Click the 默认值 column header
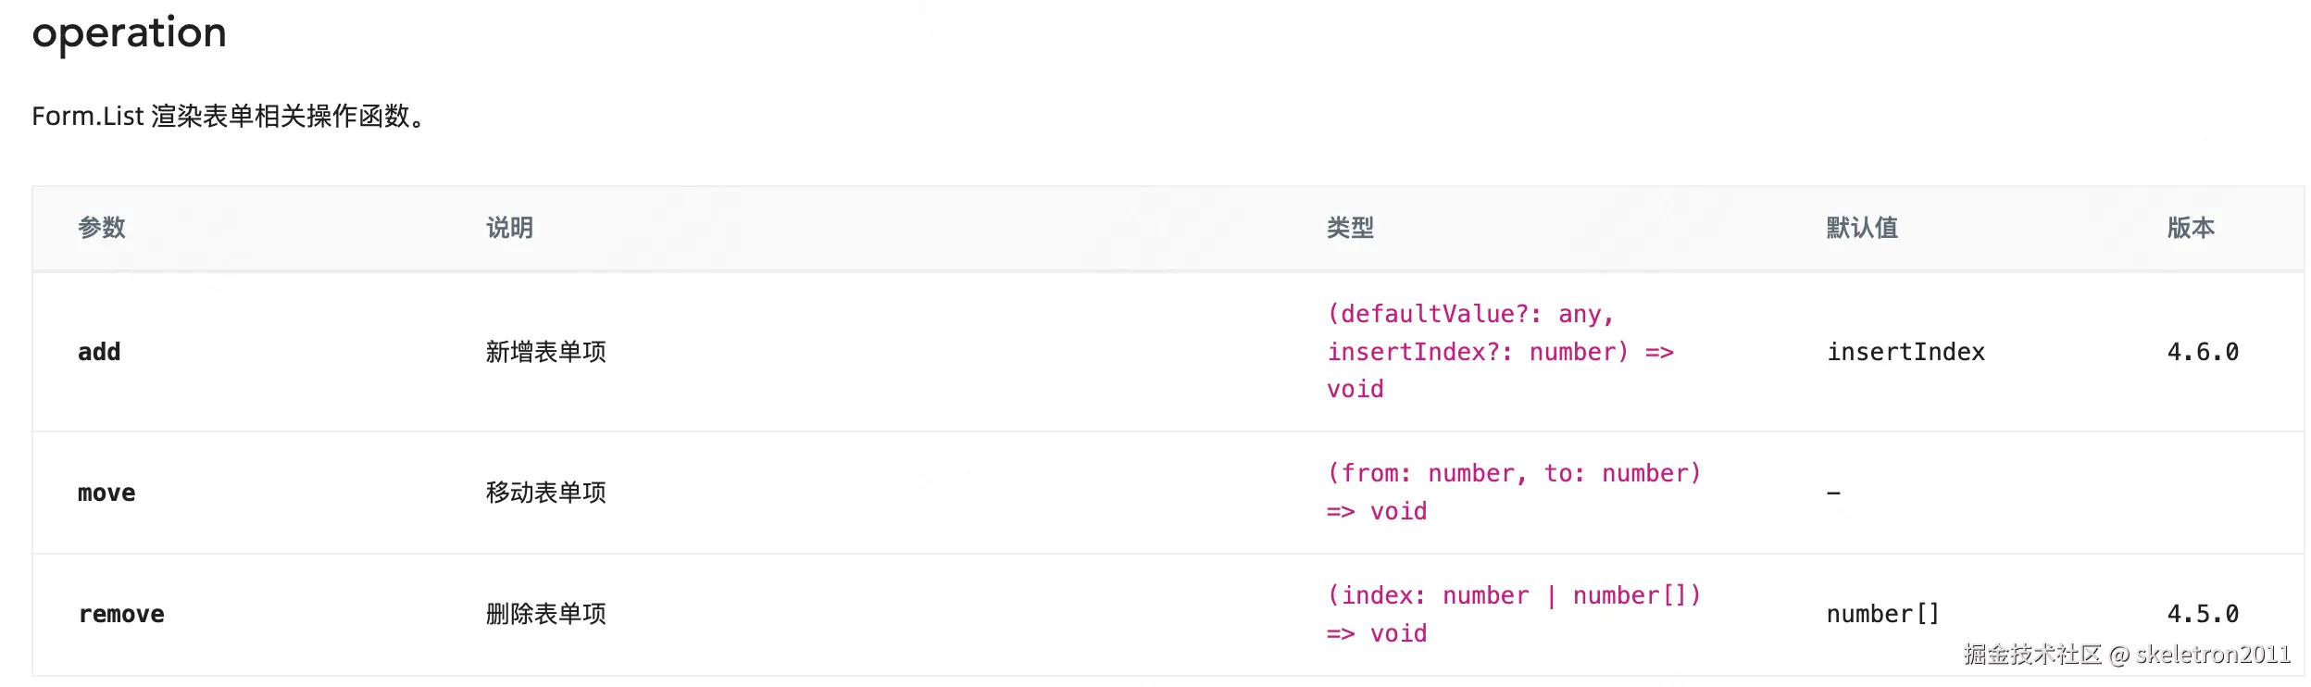This screenshot has height=687, width=2311. pyautogui.click(x=1862, y=228)
